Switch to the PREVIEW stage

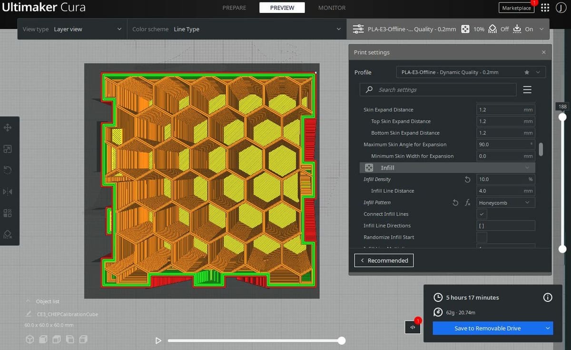tap(282, 8)
